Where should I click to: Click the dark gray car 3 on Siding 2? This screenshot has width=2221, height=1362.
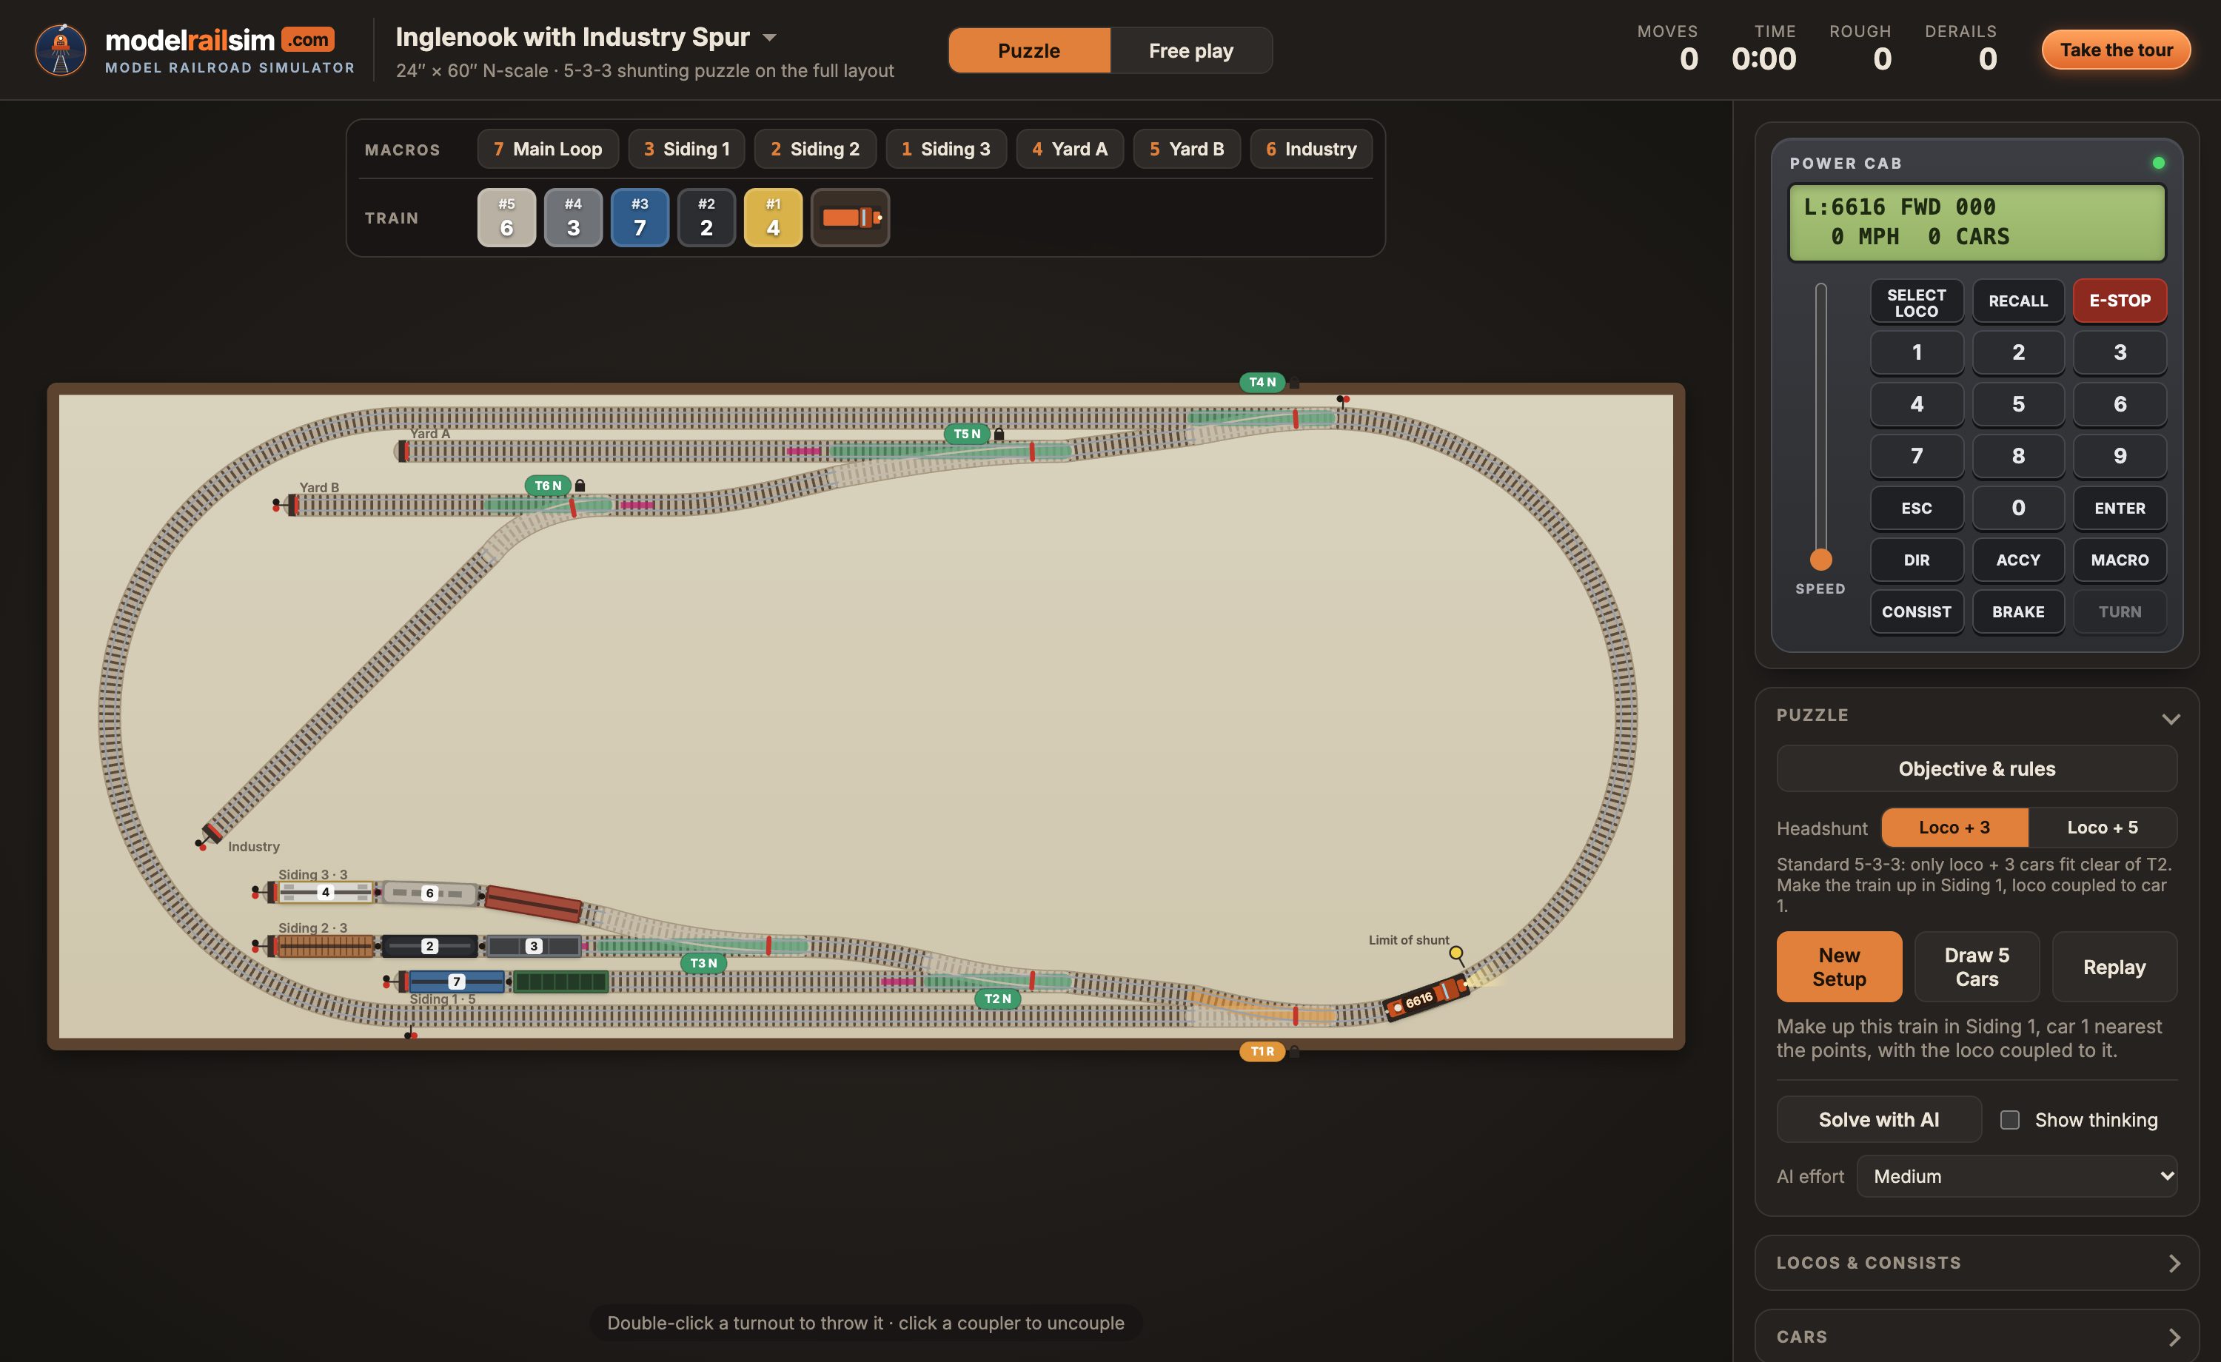(x=534, y=945)
